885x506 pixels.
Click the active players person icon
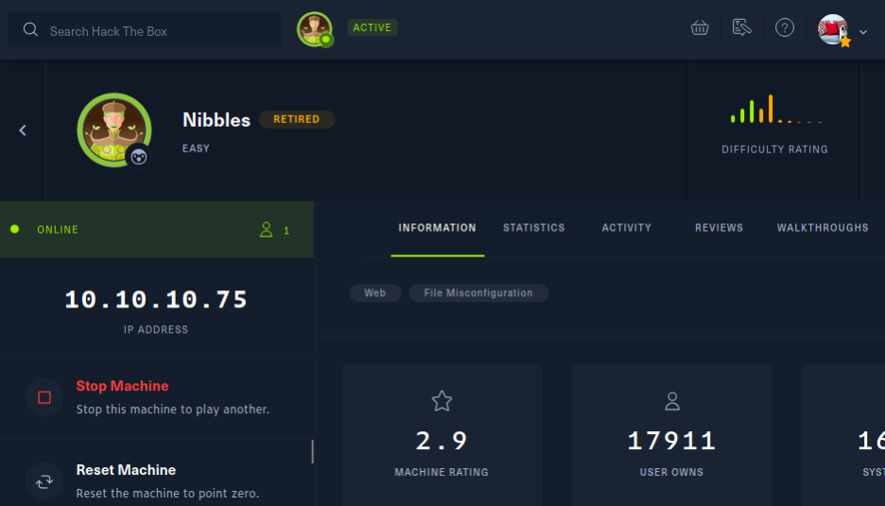266,229
